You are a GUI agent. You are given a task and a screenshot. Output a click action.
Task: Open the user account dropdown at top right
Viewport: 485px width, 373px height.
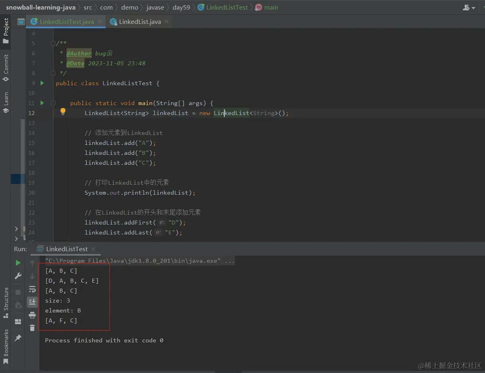coord(469,8)
